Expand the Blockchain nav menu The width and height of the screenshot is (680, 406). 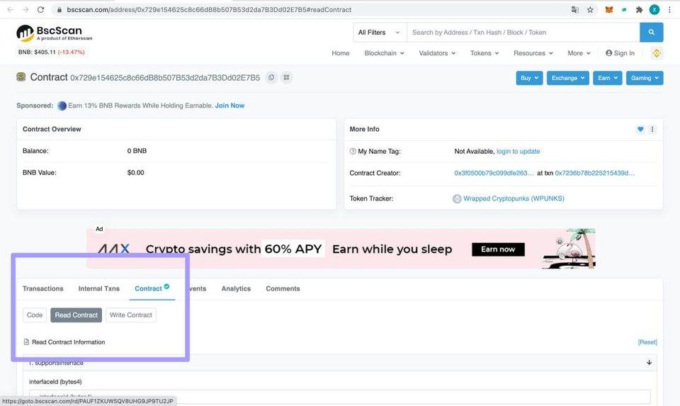point(384,53)
